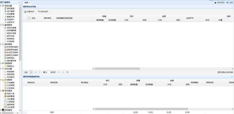Screen dimensions: 234x114
Task: Click the refresh icon in pagination bar
Action: point(68,72)
